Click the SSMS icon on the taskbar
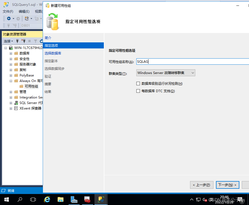This screenshot has width=249, height=205. (x=101, y=199)
